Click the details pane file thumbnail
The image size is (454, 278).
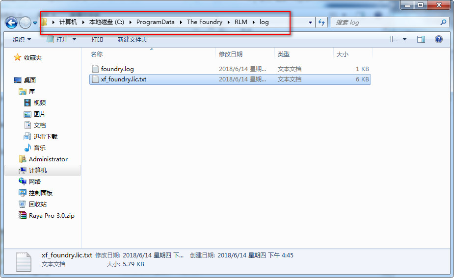point(24,261)
